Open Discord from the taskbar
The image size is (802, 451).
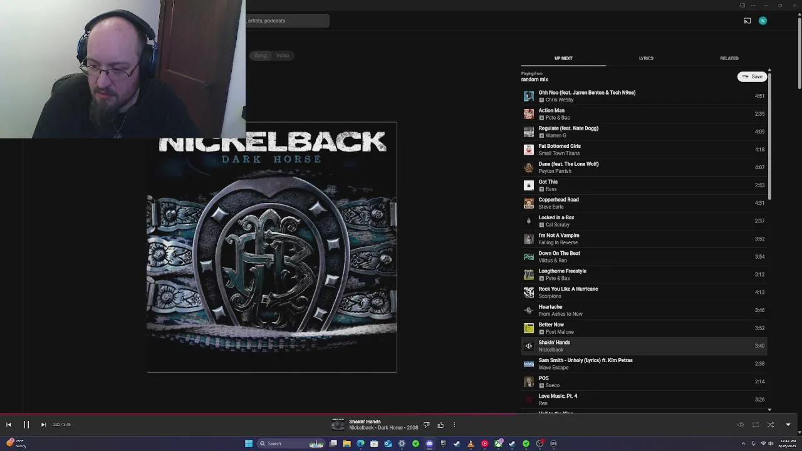click(x=429, y=443)
